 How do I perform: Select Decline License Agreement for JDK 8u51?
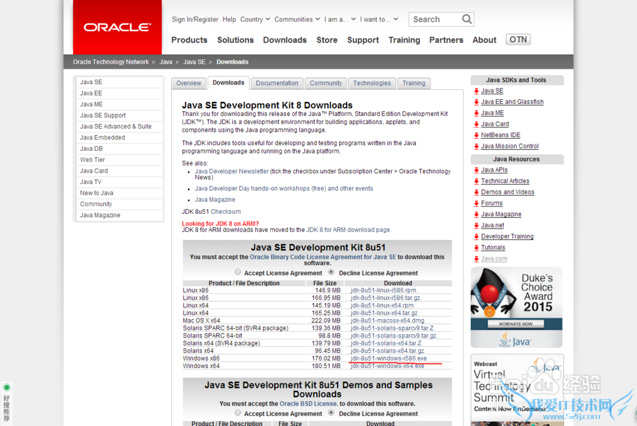coord(331,272)
